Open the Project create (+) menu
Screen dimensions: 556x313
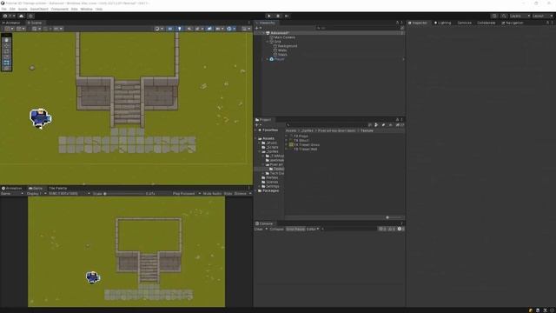258,125
